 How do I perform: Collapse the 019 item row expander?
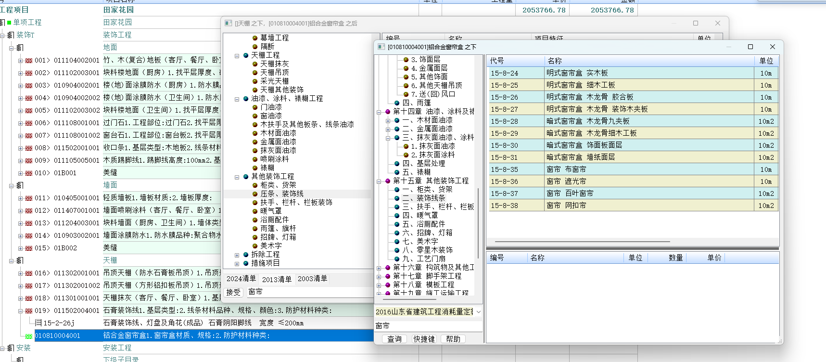coord(21,311)
